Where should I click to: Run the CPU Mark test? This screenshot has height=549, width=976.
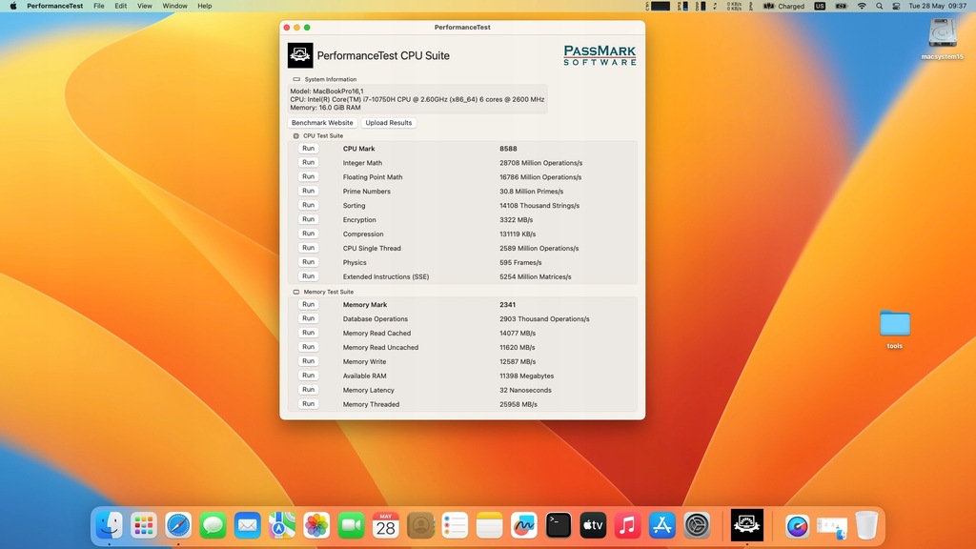(x=308, y=149)
